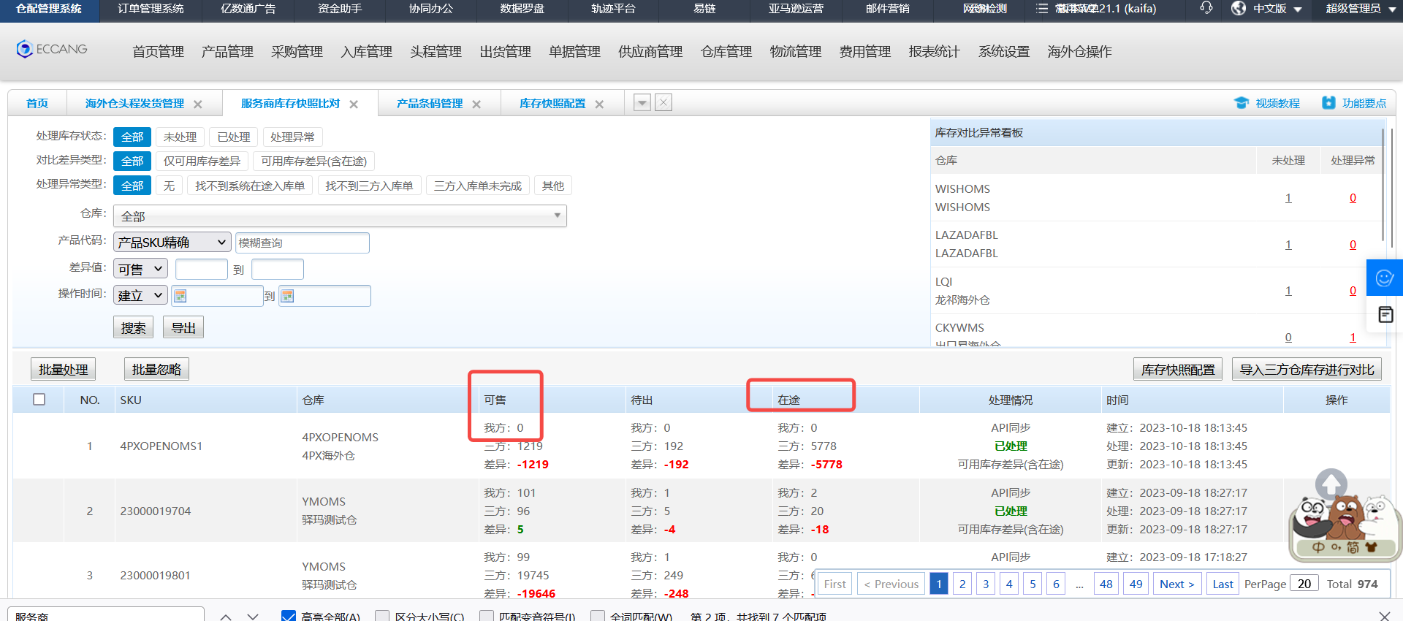
Task: Go to page 3
Action: pyautogui.click(x=986, y=584)
